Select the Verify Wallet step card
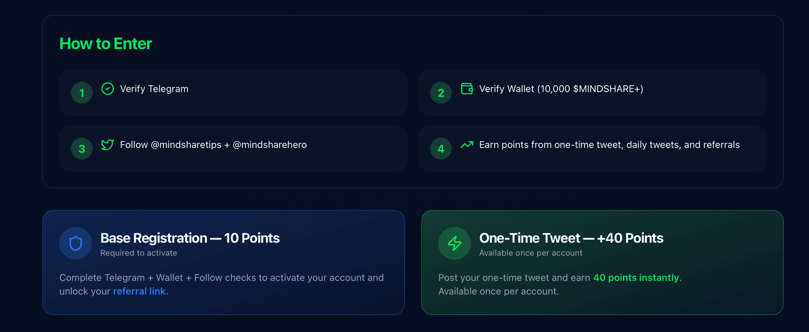 (593, 92)
